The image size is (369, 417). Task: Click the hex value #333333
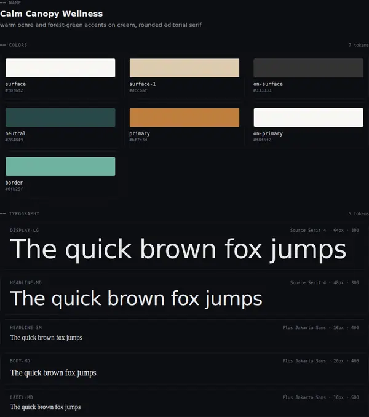(262, 90)
